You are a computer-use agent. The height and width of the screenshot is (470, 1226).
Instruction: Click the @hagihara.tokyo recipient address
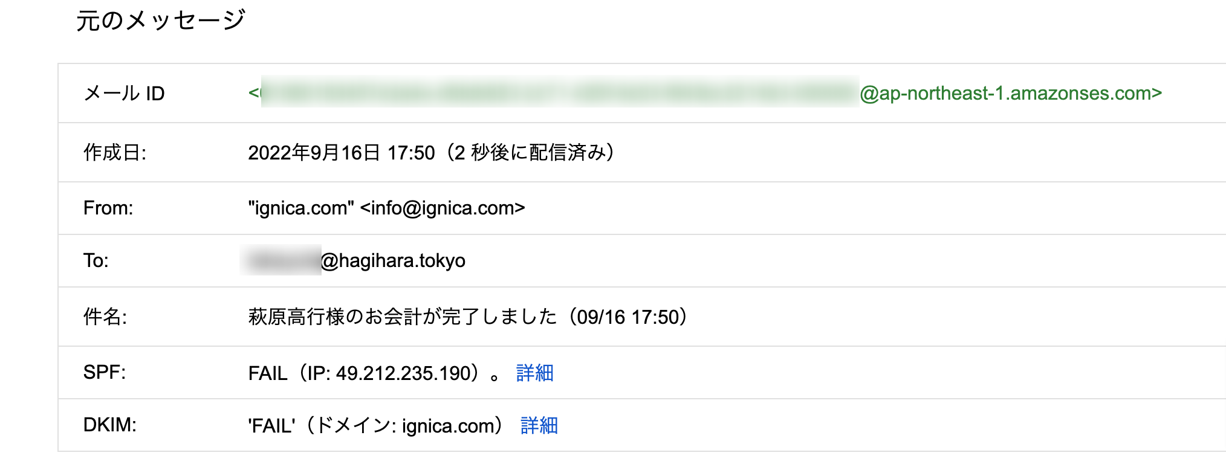coord(393,260)
